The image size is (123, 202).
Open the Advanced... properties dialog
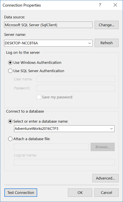(x=105, y=178)
